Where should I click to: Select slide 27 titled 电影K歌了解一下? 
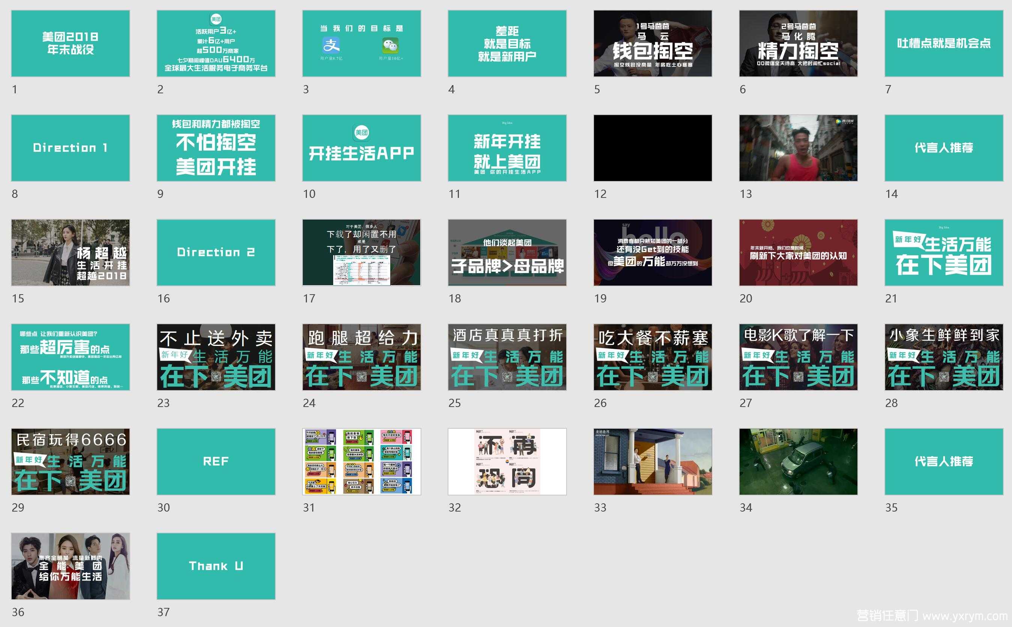(x=798, y=357)
